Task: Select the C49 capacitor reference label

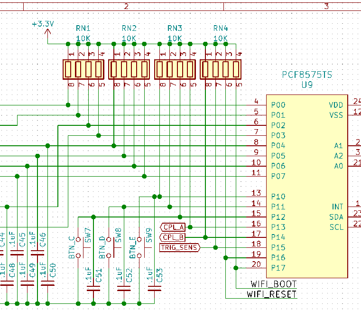Action: 32,270
